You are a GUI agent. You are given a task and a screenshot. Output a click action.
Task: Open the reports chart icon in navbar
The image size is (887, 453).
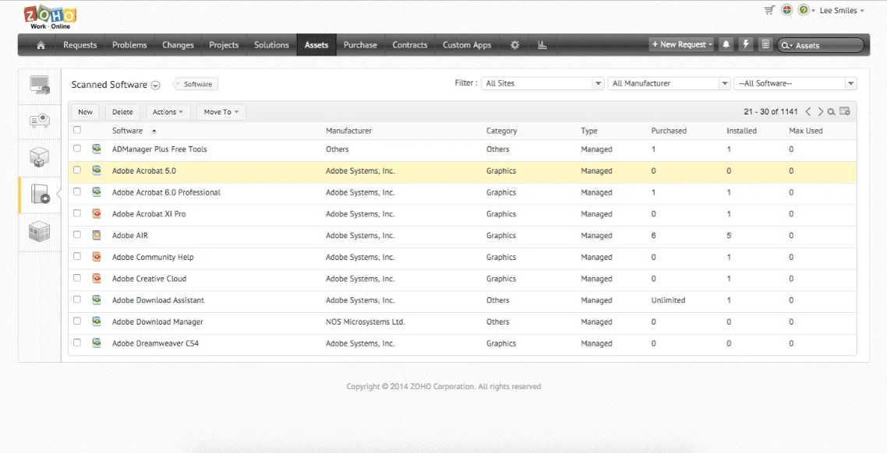[x=542, y=45]
